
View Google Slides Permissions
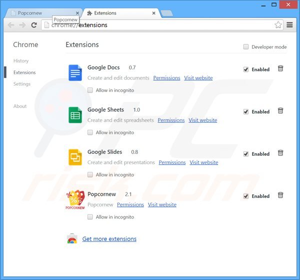click(x=172, y=162)
